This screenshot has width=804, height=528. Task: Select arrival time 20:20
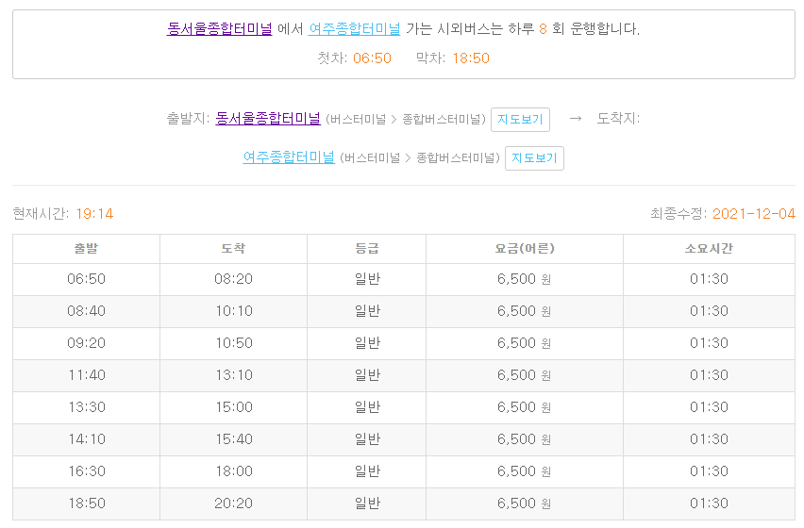pyautogui.click(x=233, y=503)
